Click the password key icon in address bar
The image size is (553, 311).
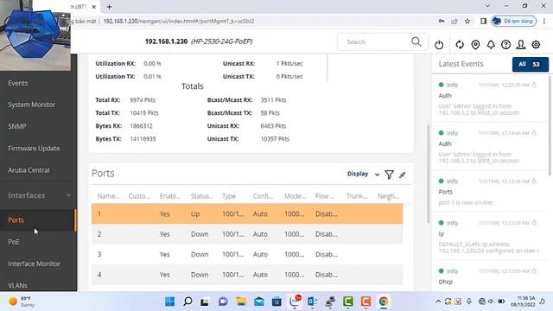(x=442, y=21)
